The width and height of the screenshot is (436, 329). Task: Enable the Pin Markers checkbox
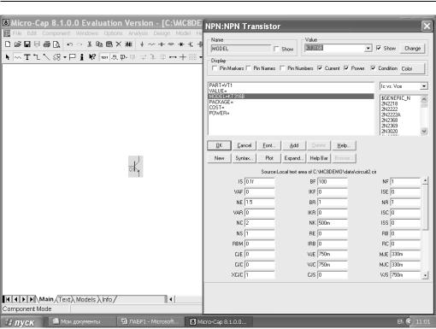pos(215,68)
